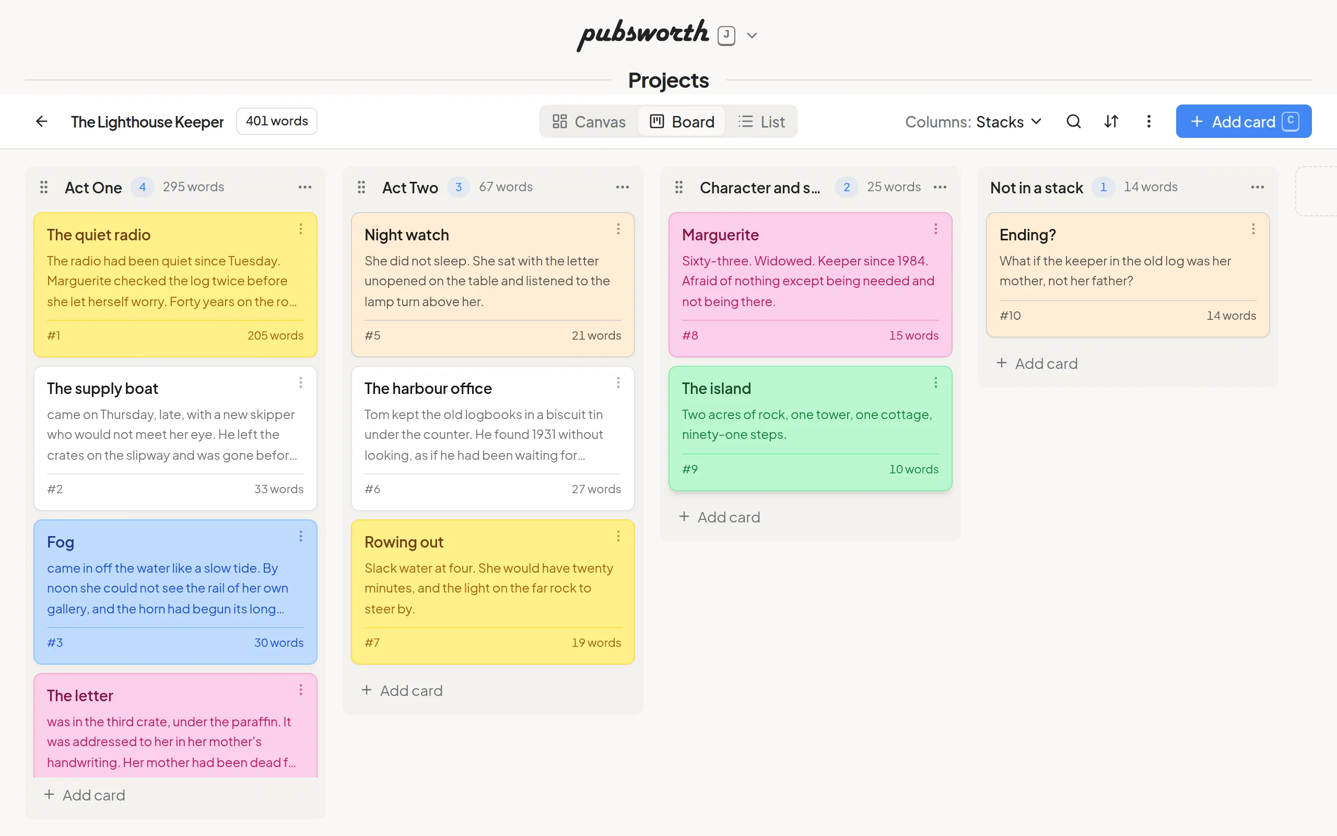Open Character stack options ellipsis
The width and height of the screenshot is (1337, 836).
pyautogui.click(x=940, y=188)
